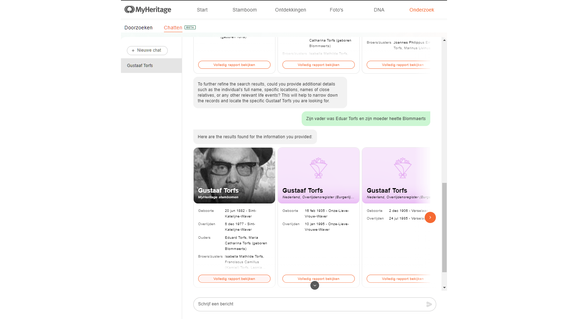Click the parents text 'Eduard Torfs, Maria'
This screenshot has width=568, height=319.
(242, 238)
